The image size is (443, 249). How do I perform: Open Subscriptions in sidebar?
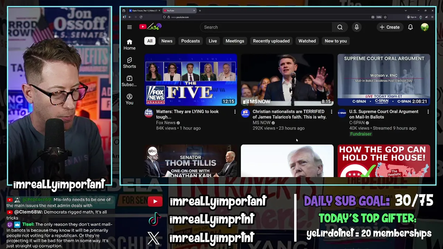click(129, 81)
